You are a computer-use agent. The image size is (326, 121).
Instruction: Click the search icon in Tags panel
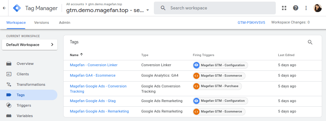[310, 42]
